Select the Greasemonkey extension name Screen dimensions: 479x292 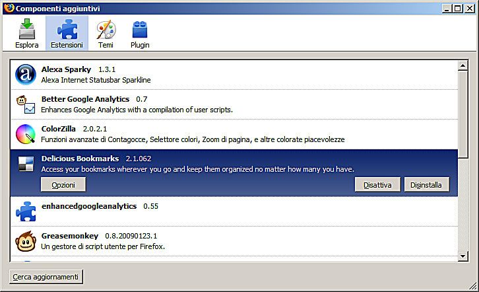pyautogui.click(x=70, y=236)
